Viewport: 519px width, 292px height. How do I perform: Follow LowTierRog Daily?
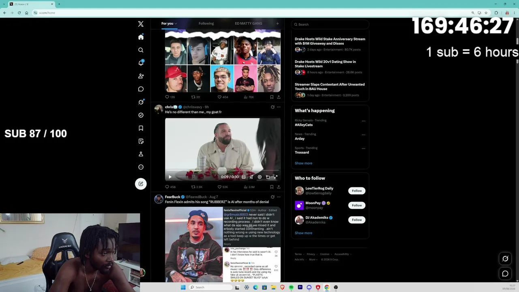(357, 191)
